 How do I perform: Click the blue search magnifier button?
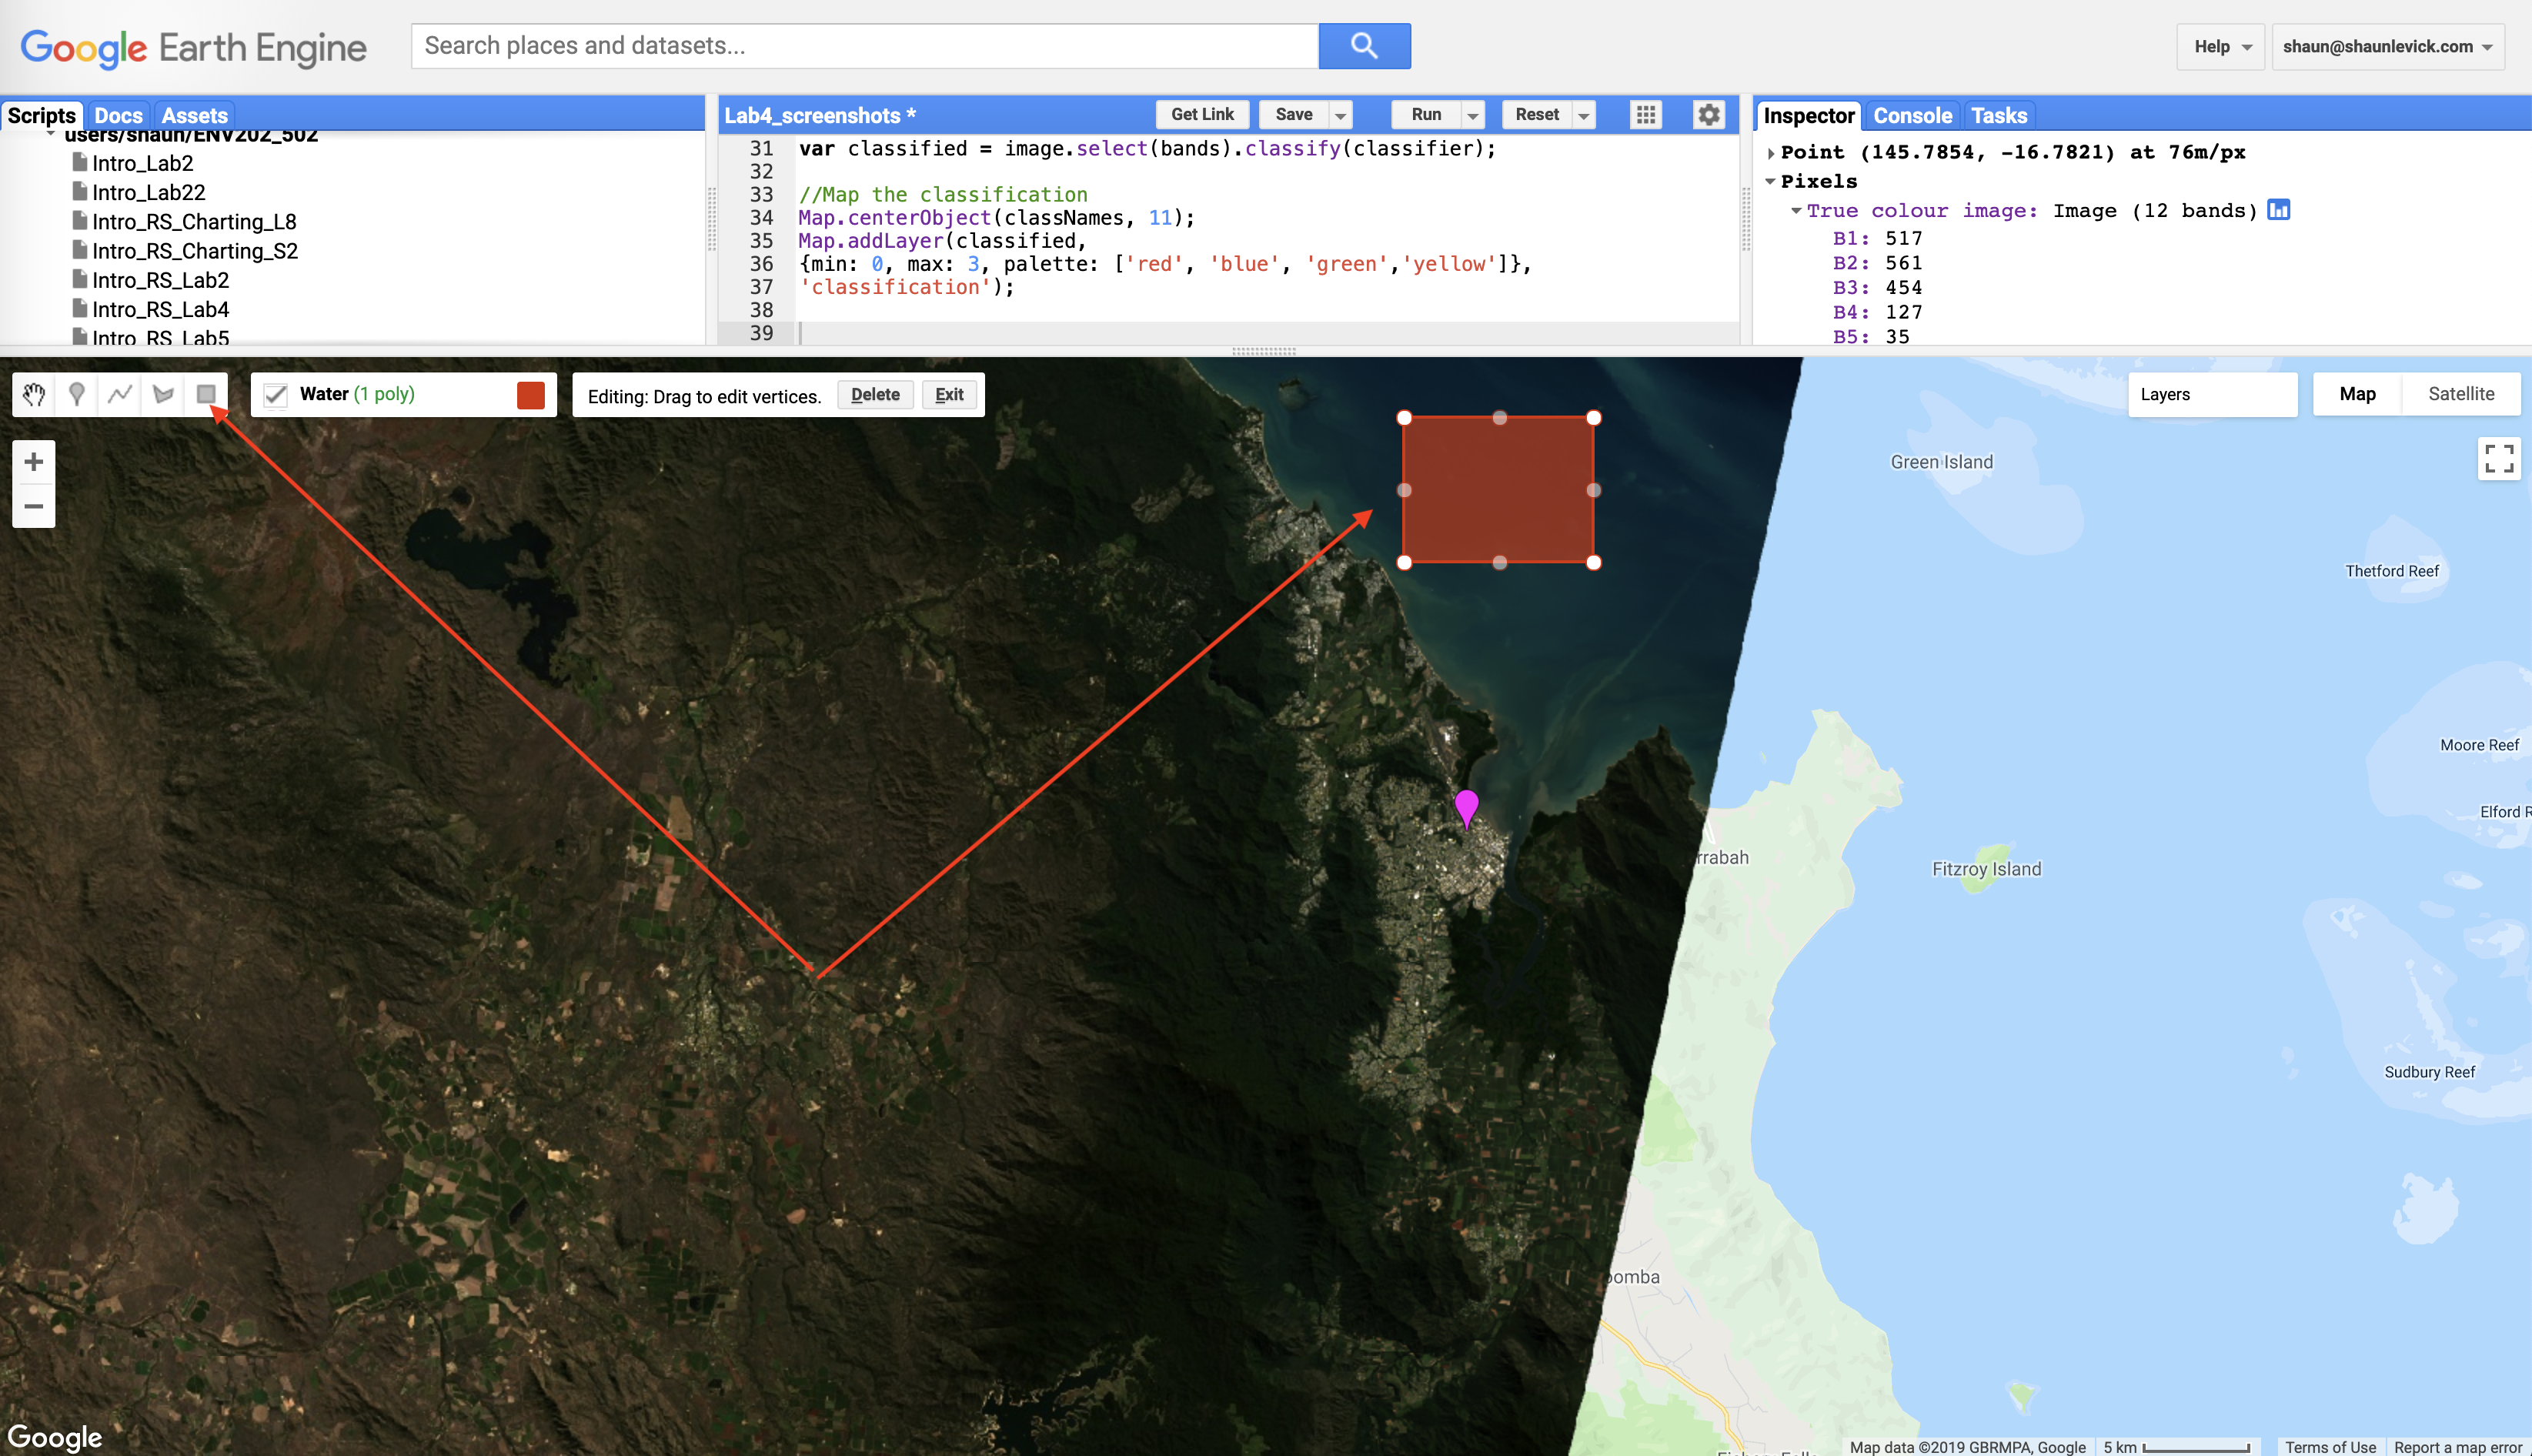click(1364, 46)
